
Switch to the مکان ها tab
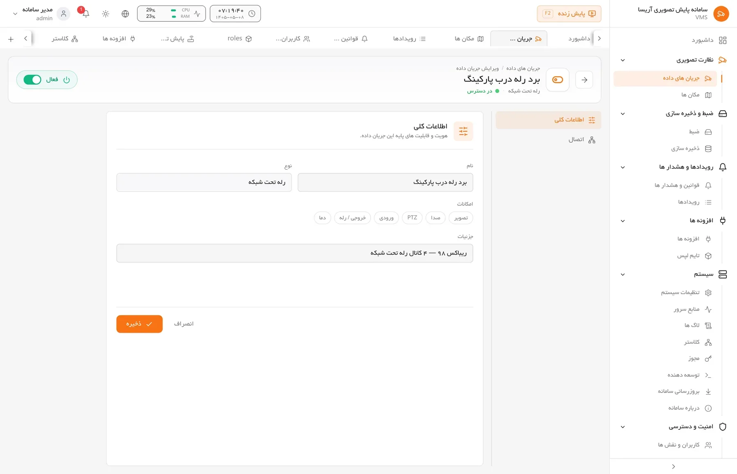[469, 39]
